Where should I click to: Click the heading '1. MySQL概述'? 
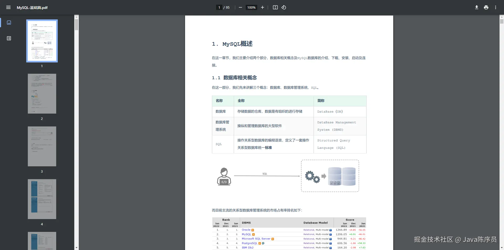click(232, 44)
